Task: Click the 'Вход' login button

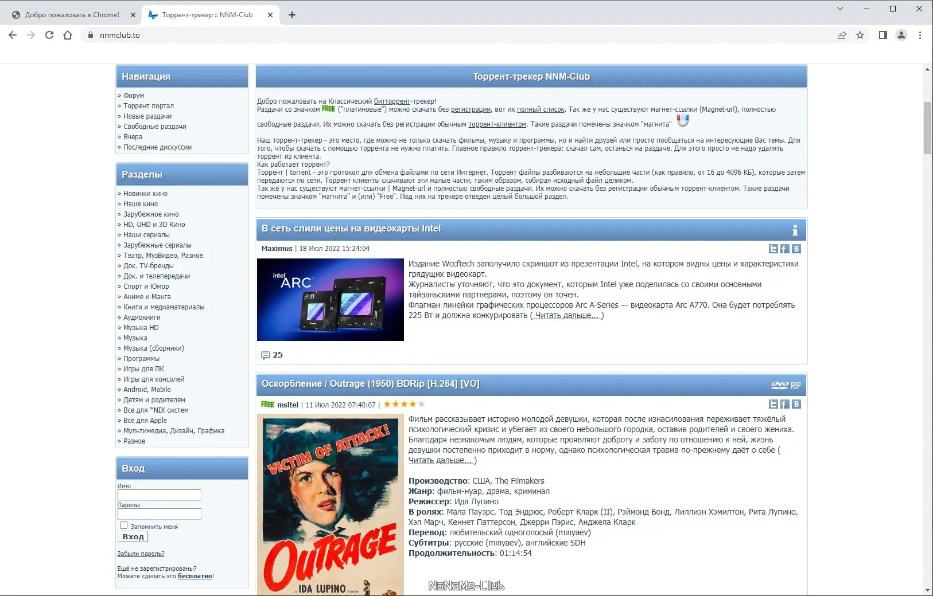Action: [x=133, y=536]
